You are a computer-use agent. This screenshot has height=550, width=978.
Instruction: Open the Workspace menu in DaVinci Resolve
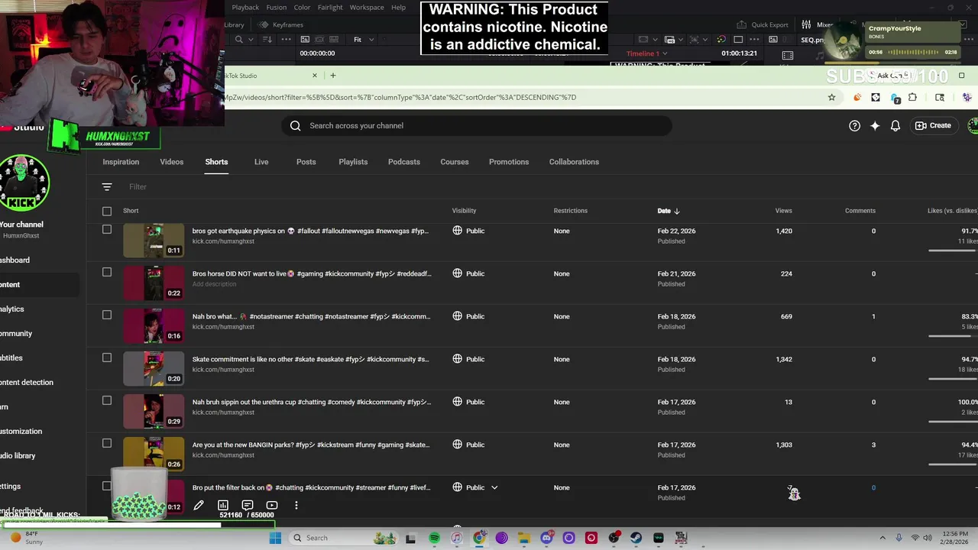[x=367, y=8]
